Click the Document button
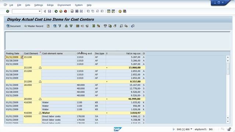The height and width of the screenshot is (132, 235). 14,26
